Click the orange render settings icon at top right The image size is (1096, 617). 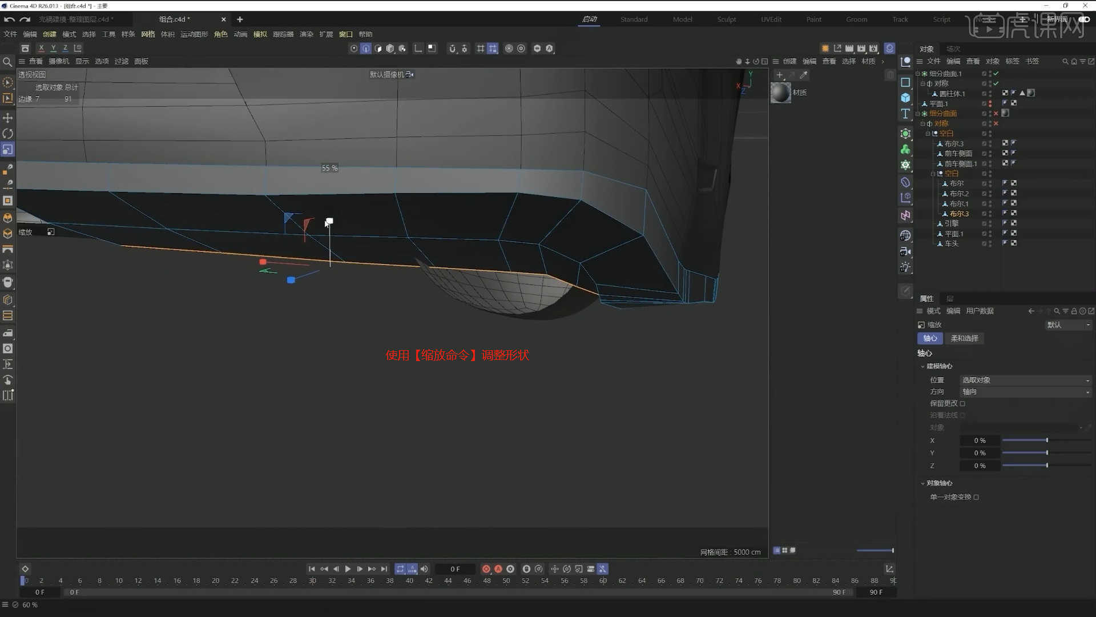click(x=825, y=49)
